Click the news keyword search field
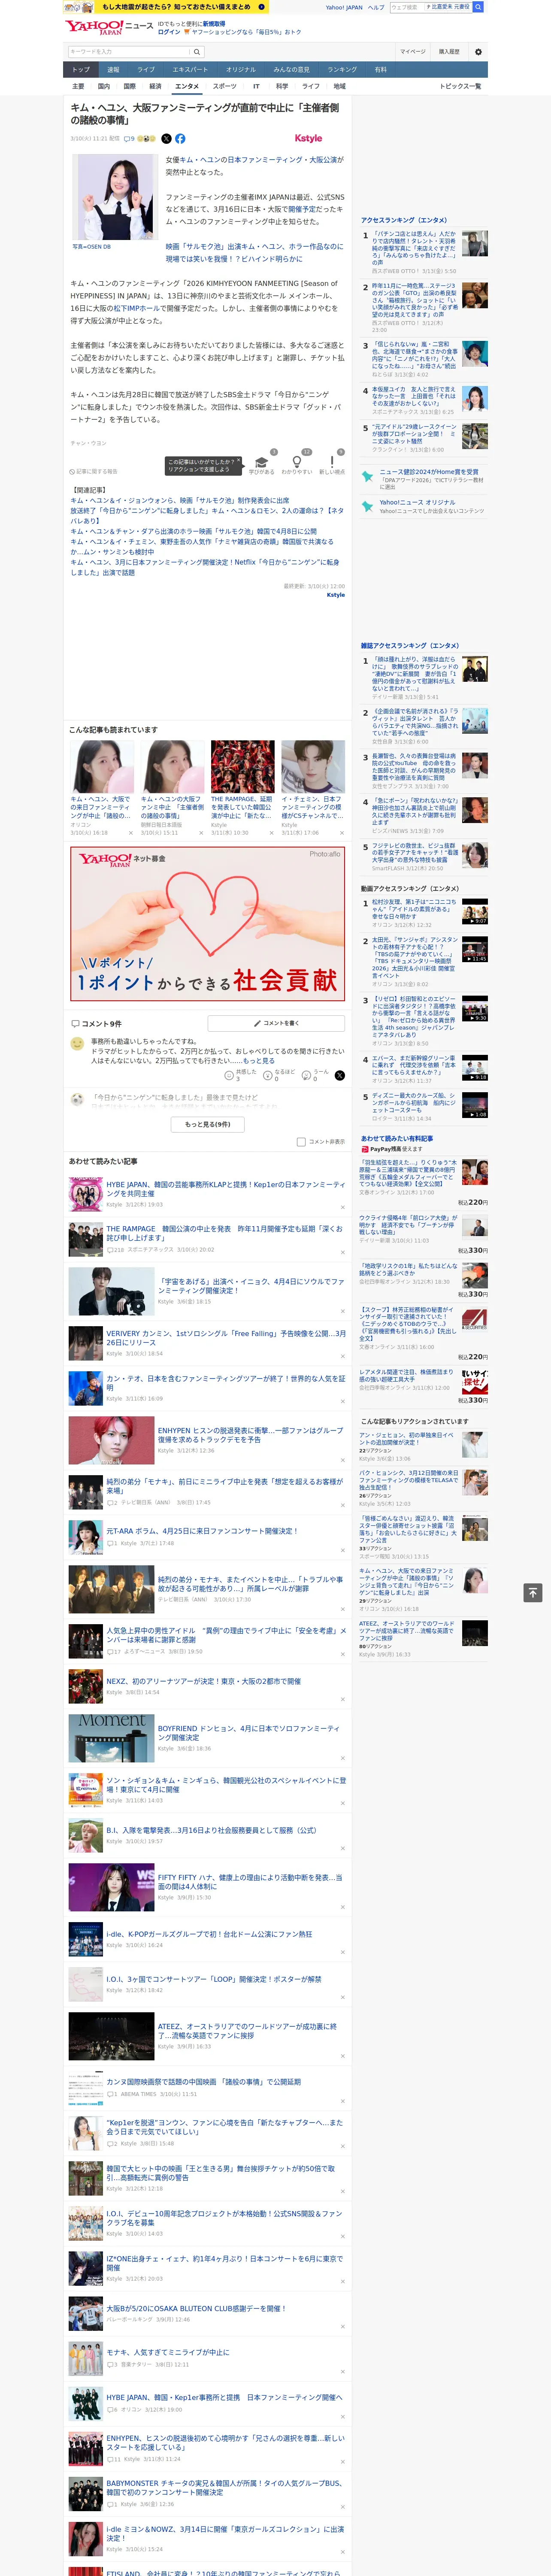The height and width of the screenshot is (2576, 551). click(x=129, y=52)
